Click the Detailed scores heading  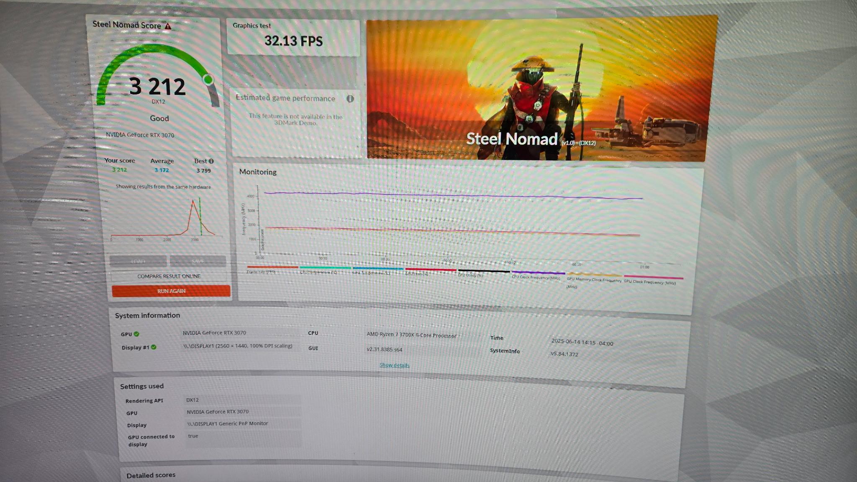pos(151,475)
